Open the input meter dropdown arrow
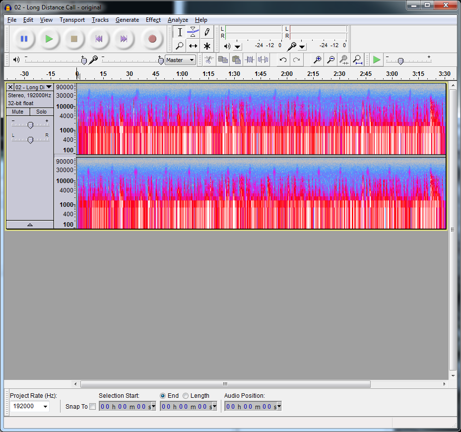 [x=302, y=47]
